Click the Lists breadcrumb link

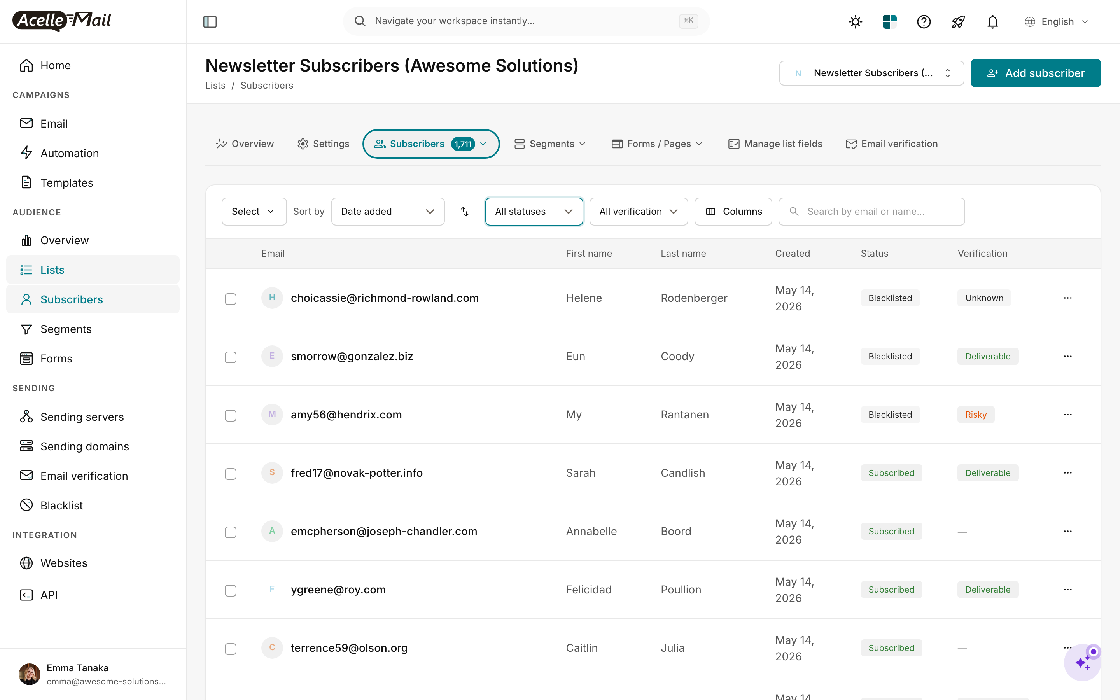(x=215, y=86)
